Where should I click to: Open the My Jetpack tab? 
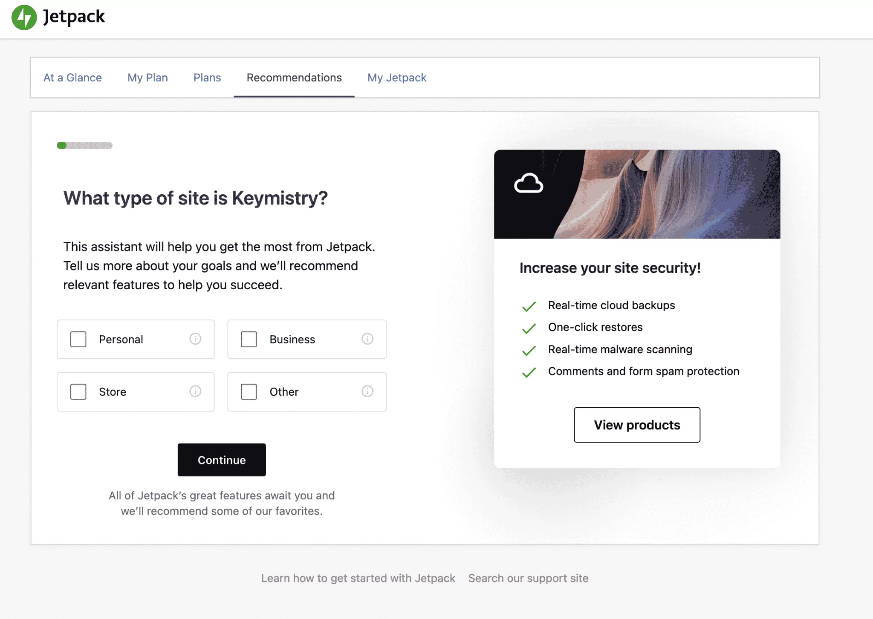[x=397, y=78]
